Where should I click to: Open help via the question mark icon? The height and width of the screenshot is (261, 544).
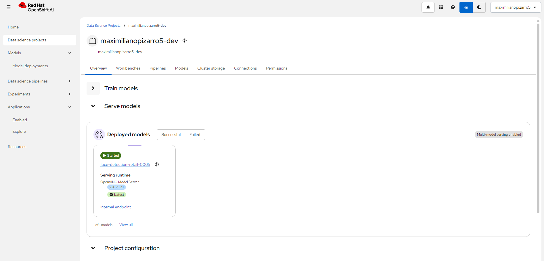(x=453, y=7)
